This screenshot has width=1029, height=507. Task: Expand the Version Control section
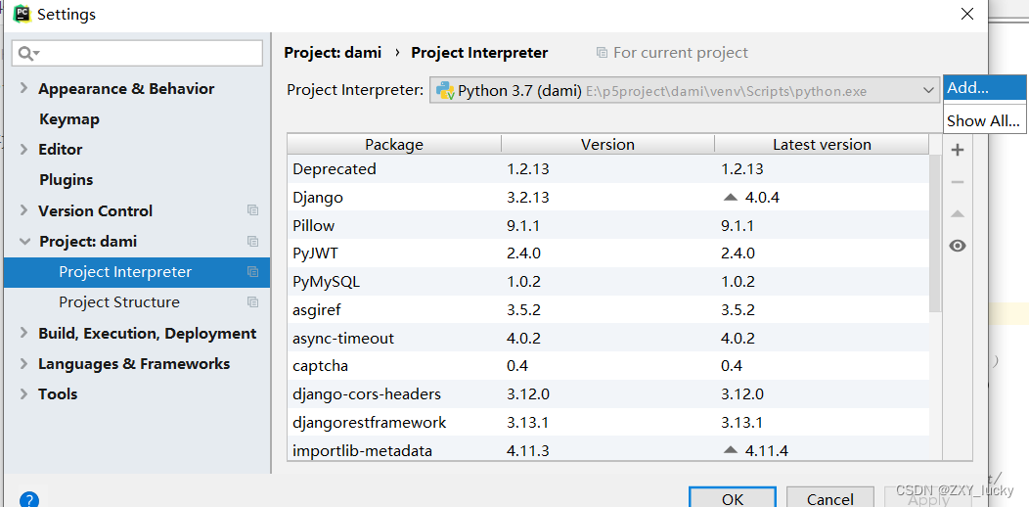coord(23,210)
